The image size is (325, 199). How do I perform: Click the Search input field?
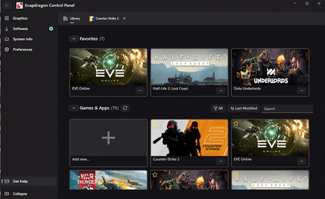(287, 109)
